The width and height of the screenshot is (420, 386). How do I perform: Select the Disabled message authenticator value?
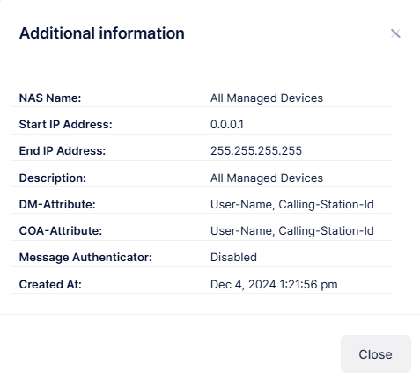pos(233,257)
